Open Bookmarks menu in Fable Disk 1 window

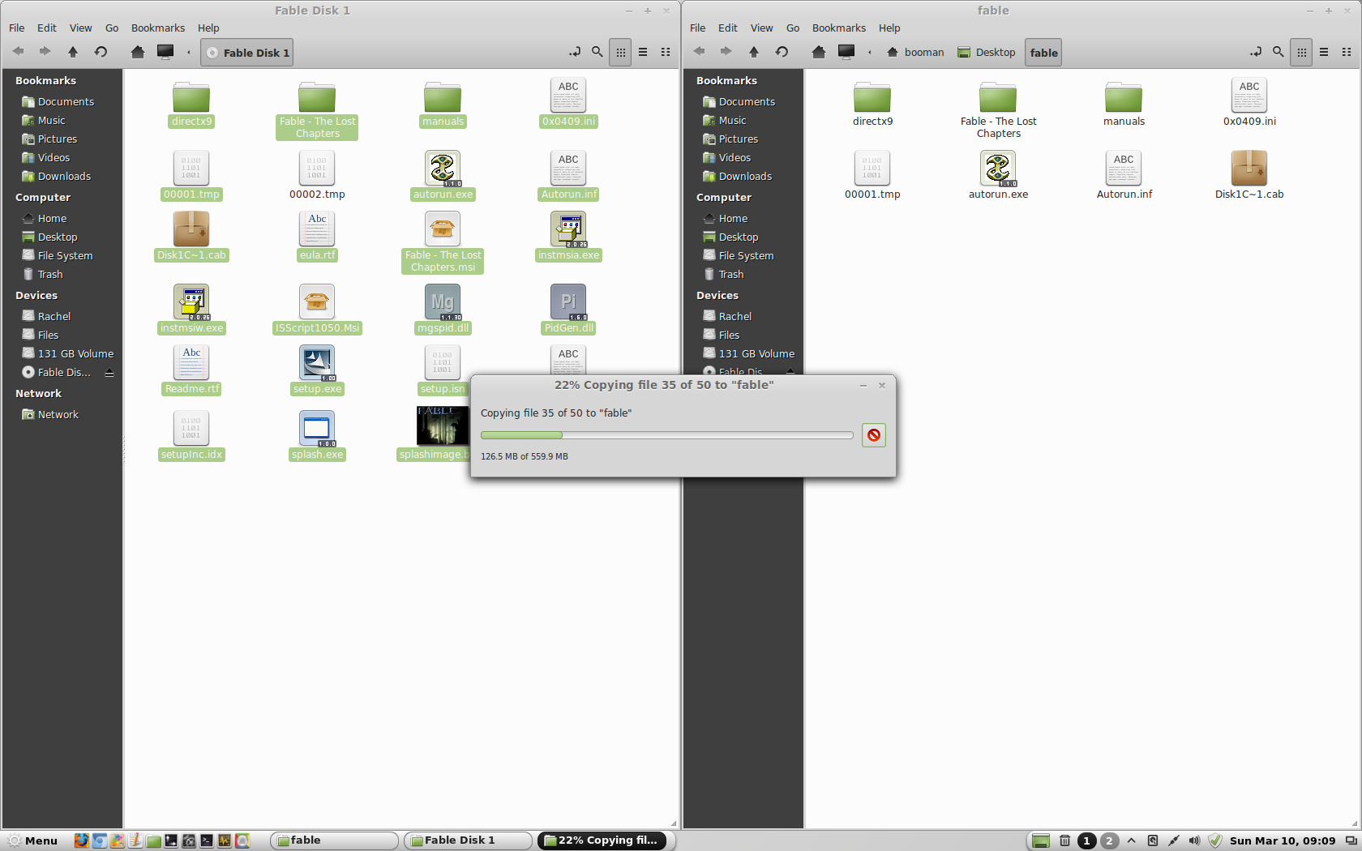[158, 28]
